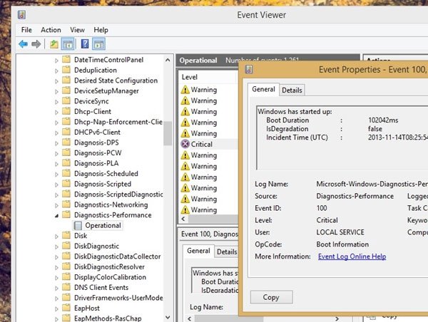The width and height of the screenshot is (428, 322).
Task: Click left arrow of event list scrollbar
Action: [x=183, y=219]
